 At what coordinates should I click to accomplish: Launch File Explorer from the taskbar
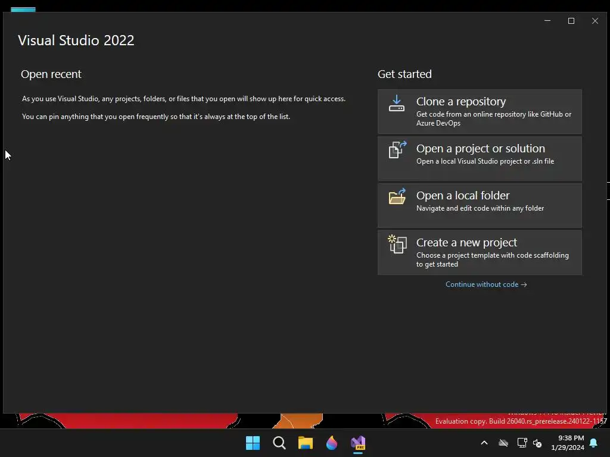(306, 443)
